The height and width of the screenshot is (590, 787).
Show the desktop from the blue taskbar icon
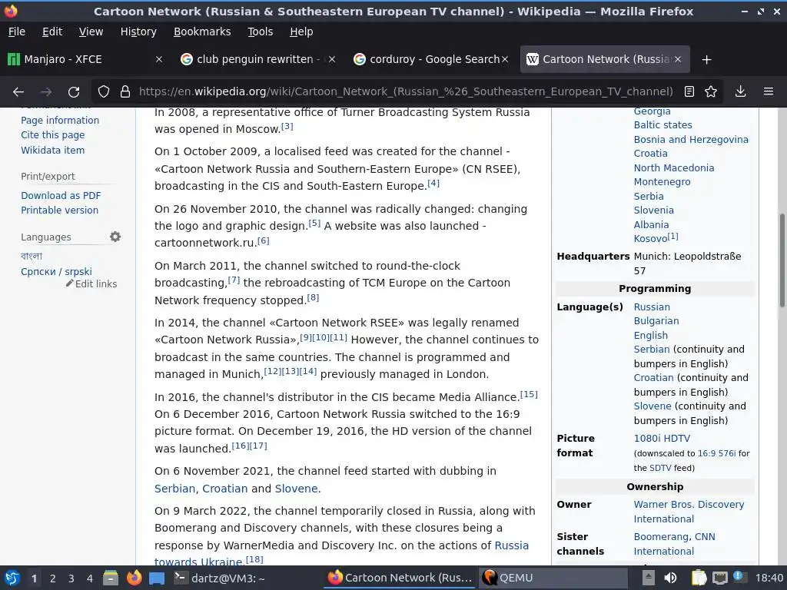click(157, 578)
